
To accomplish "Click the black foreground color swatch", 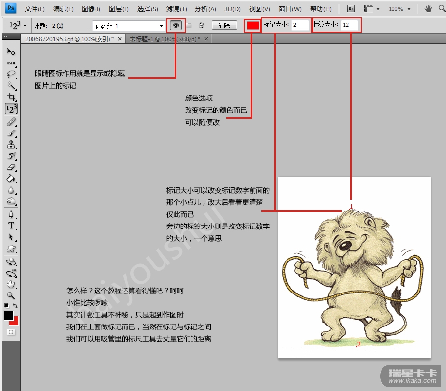I will 8,316.
